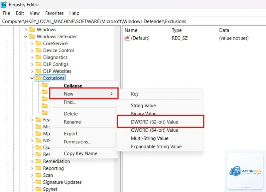Click the Data column header
266x192 pixels.
coord(224,30)
